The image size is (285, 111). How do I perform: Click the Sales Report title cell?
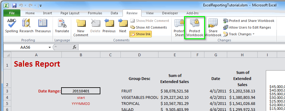click(x=37, y=64)
